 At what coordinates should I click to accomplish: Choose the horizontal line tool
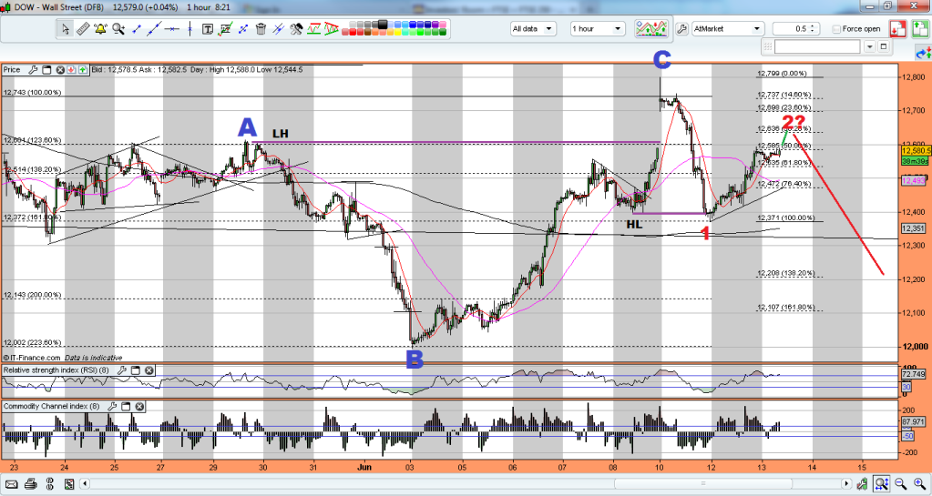172,28
